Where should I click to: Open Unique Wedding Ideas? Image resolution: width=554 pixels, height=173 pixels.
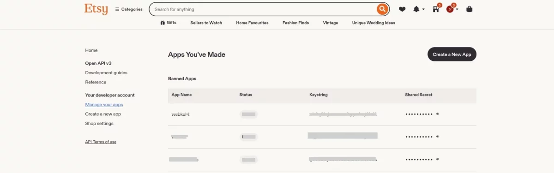pos(373,23)
